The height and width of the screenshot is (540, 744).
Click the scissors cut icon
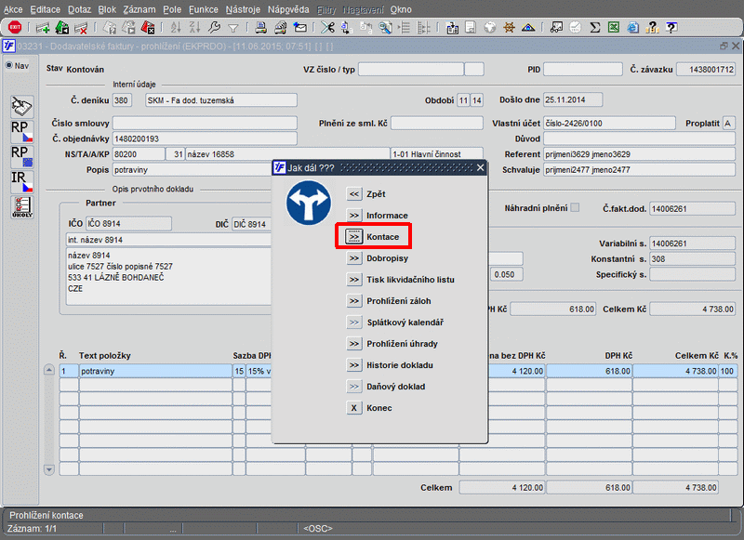pyautogui.click(x=327, y=28)
